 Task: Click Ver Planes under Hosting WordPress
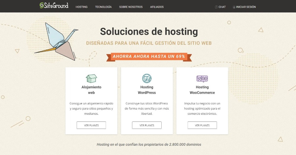(147, 125)
